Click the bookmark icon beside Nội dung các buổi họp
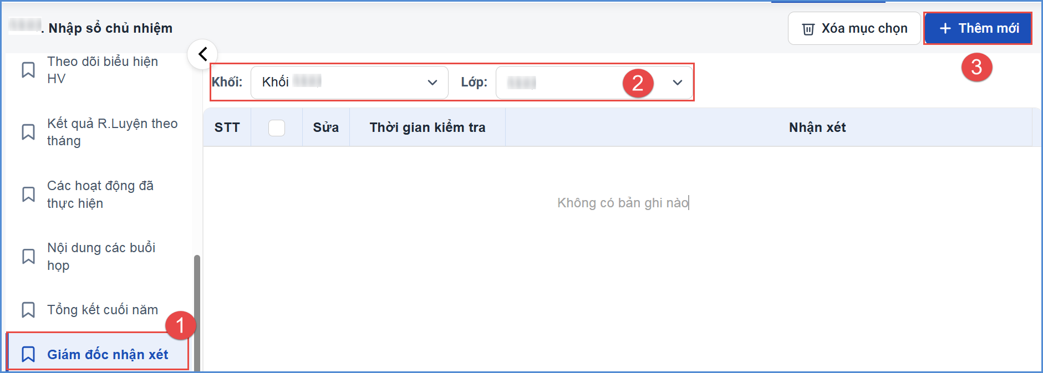This screenshot has height=373, width=1043. point(28,256)
